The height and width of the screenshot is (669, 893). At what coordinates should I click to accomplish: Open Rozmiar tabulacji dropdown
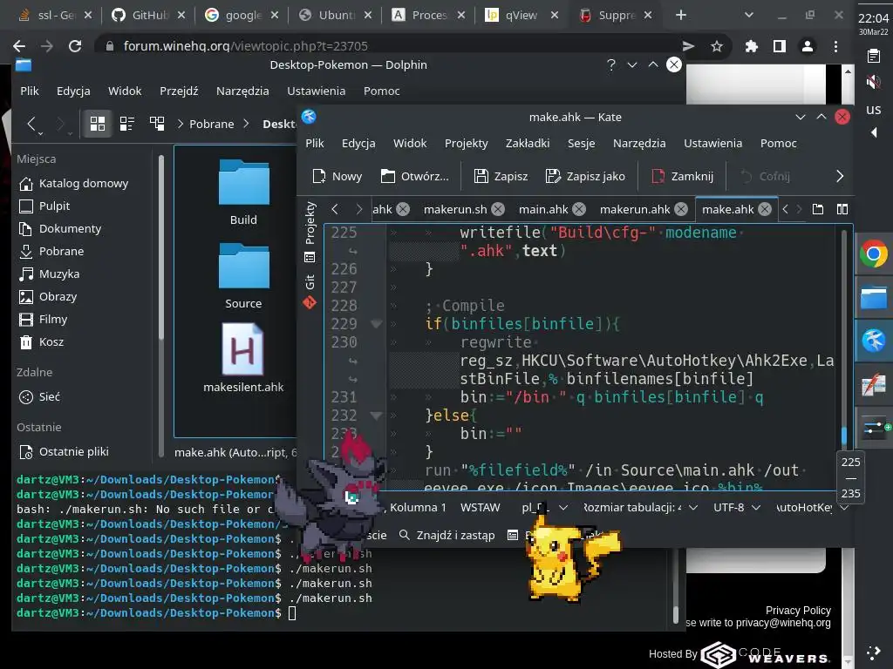[x=640, y=508]
